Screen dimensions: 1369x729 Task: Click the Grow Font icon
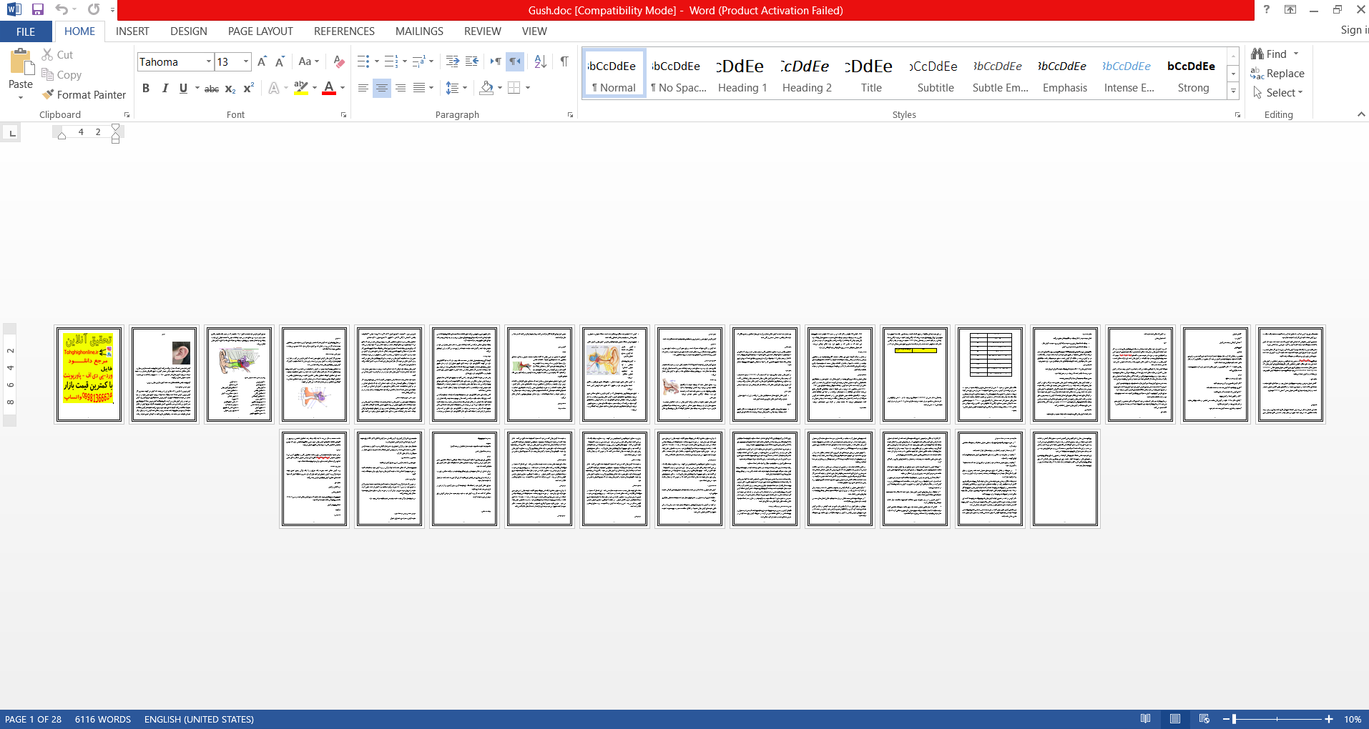262,61
